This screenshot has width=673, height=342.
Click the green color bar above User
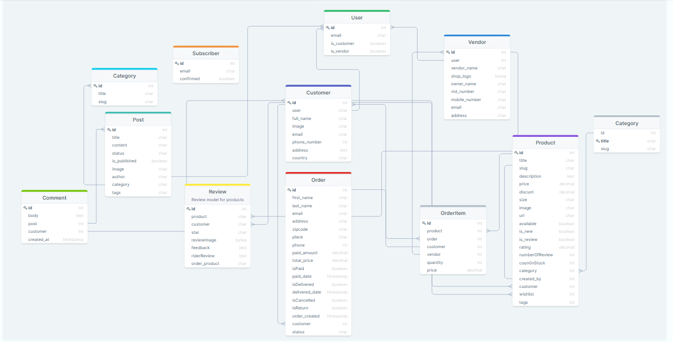pos(357,11)
